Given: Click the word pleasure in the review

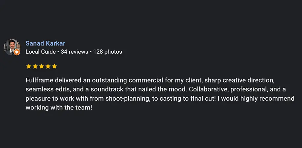Looking at the screenshot, I should 38,99.
